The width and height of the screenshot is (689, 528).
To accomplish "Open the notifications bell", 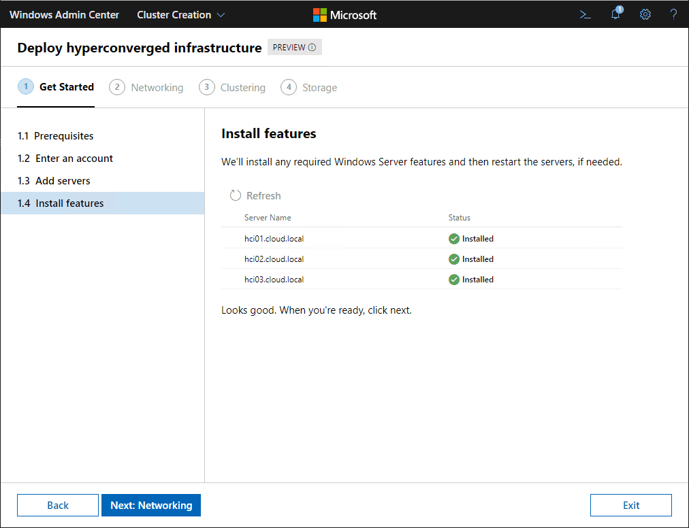I will tap(615, 14).
